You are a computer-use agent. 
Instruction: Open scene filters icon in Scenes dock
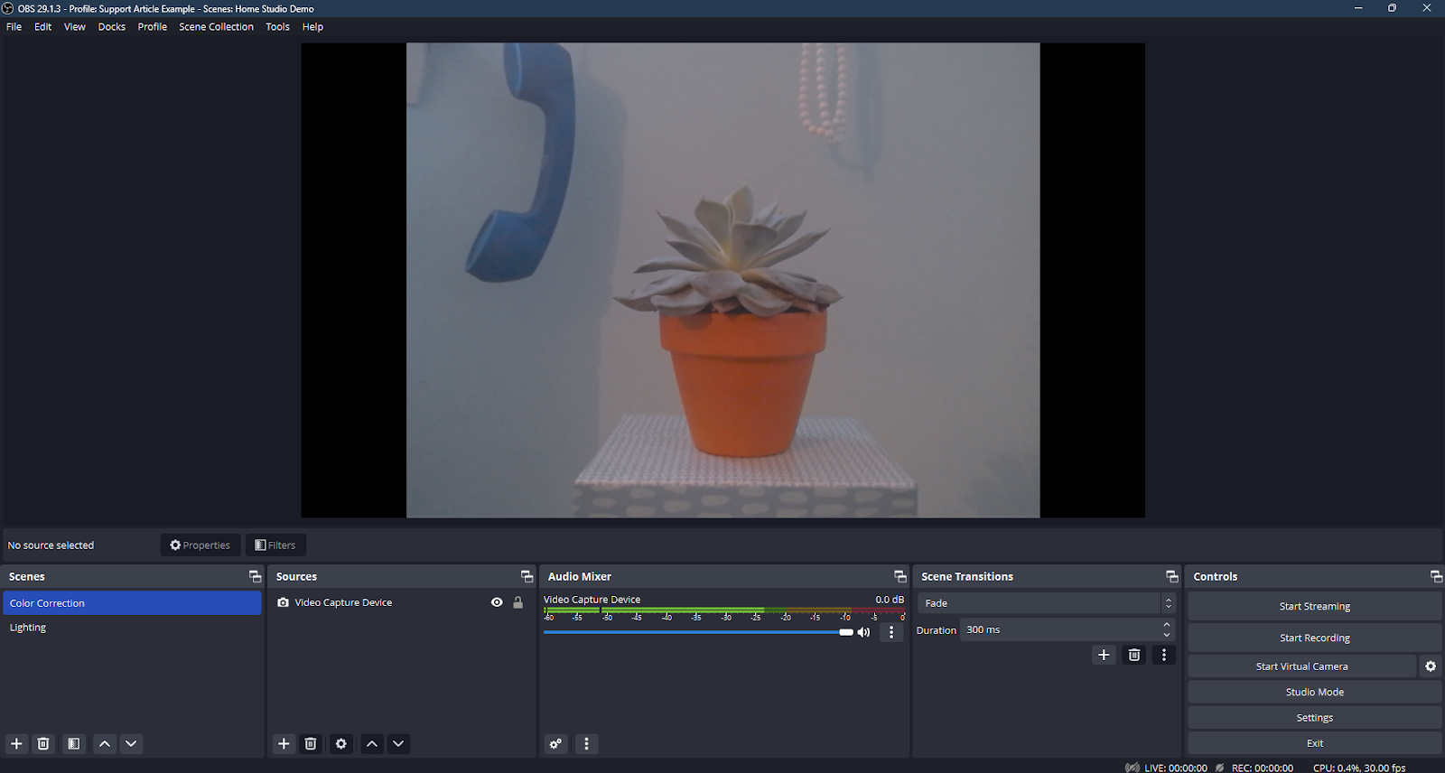click(74, 744)
